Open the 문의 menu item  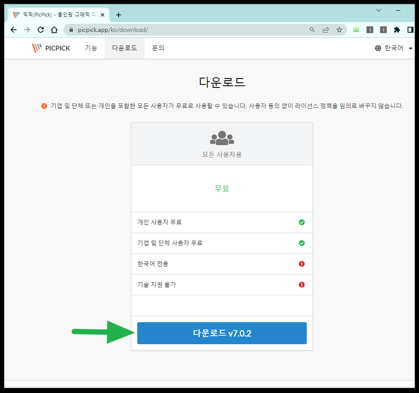158,48
